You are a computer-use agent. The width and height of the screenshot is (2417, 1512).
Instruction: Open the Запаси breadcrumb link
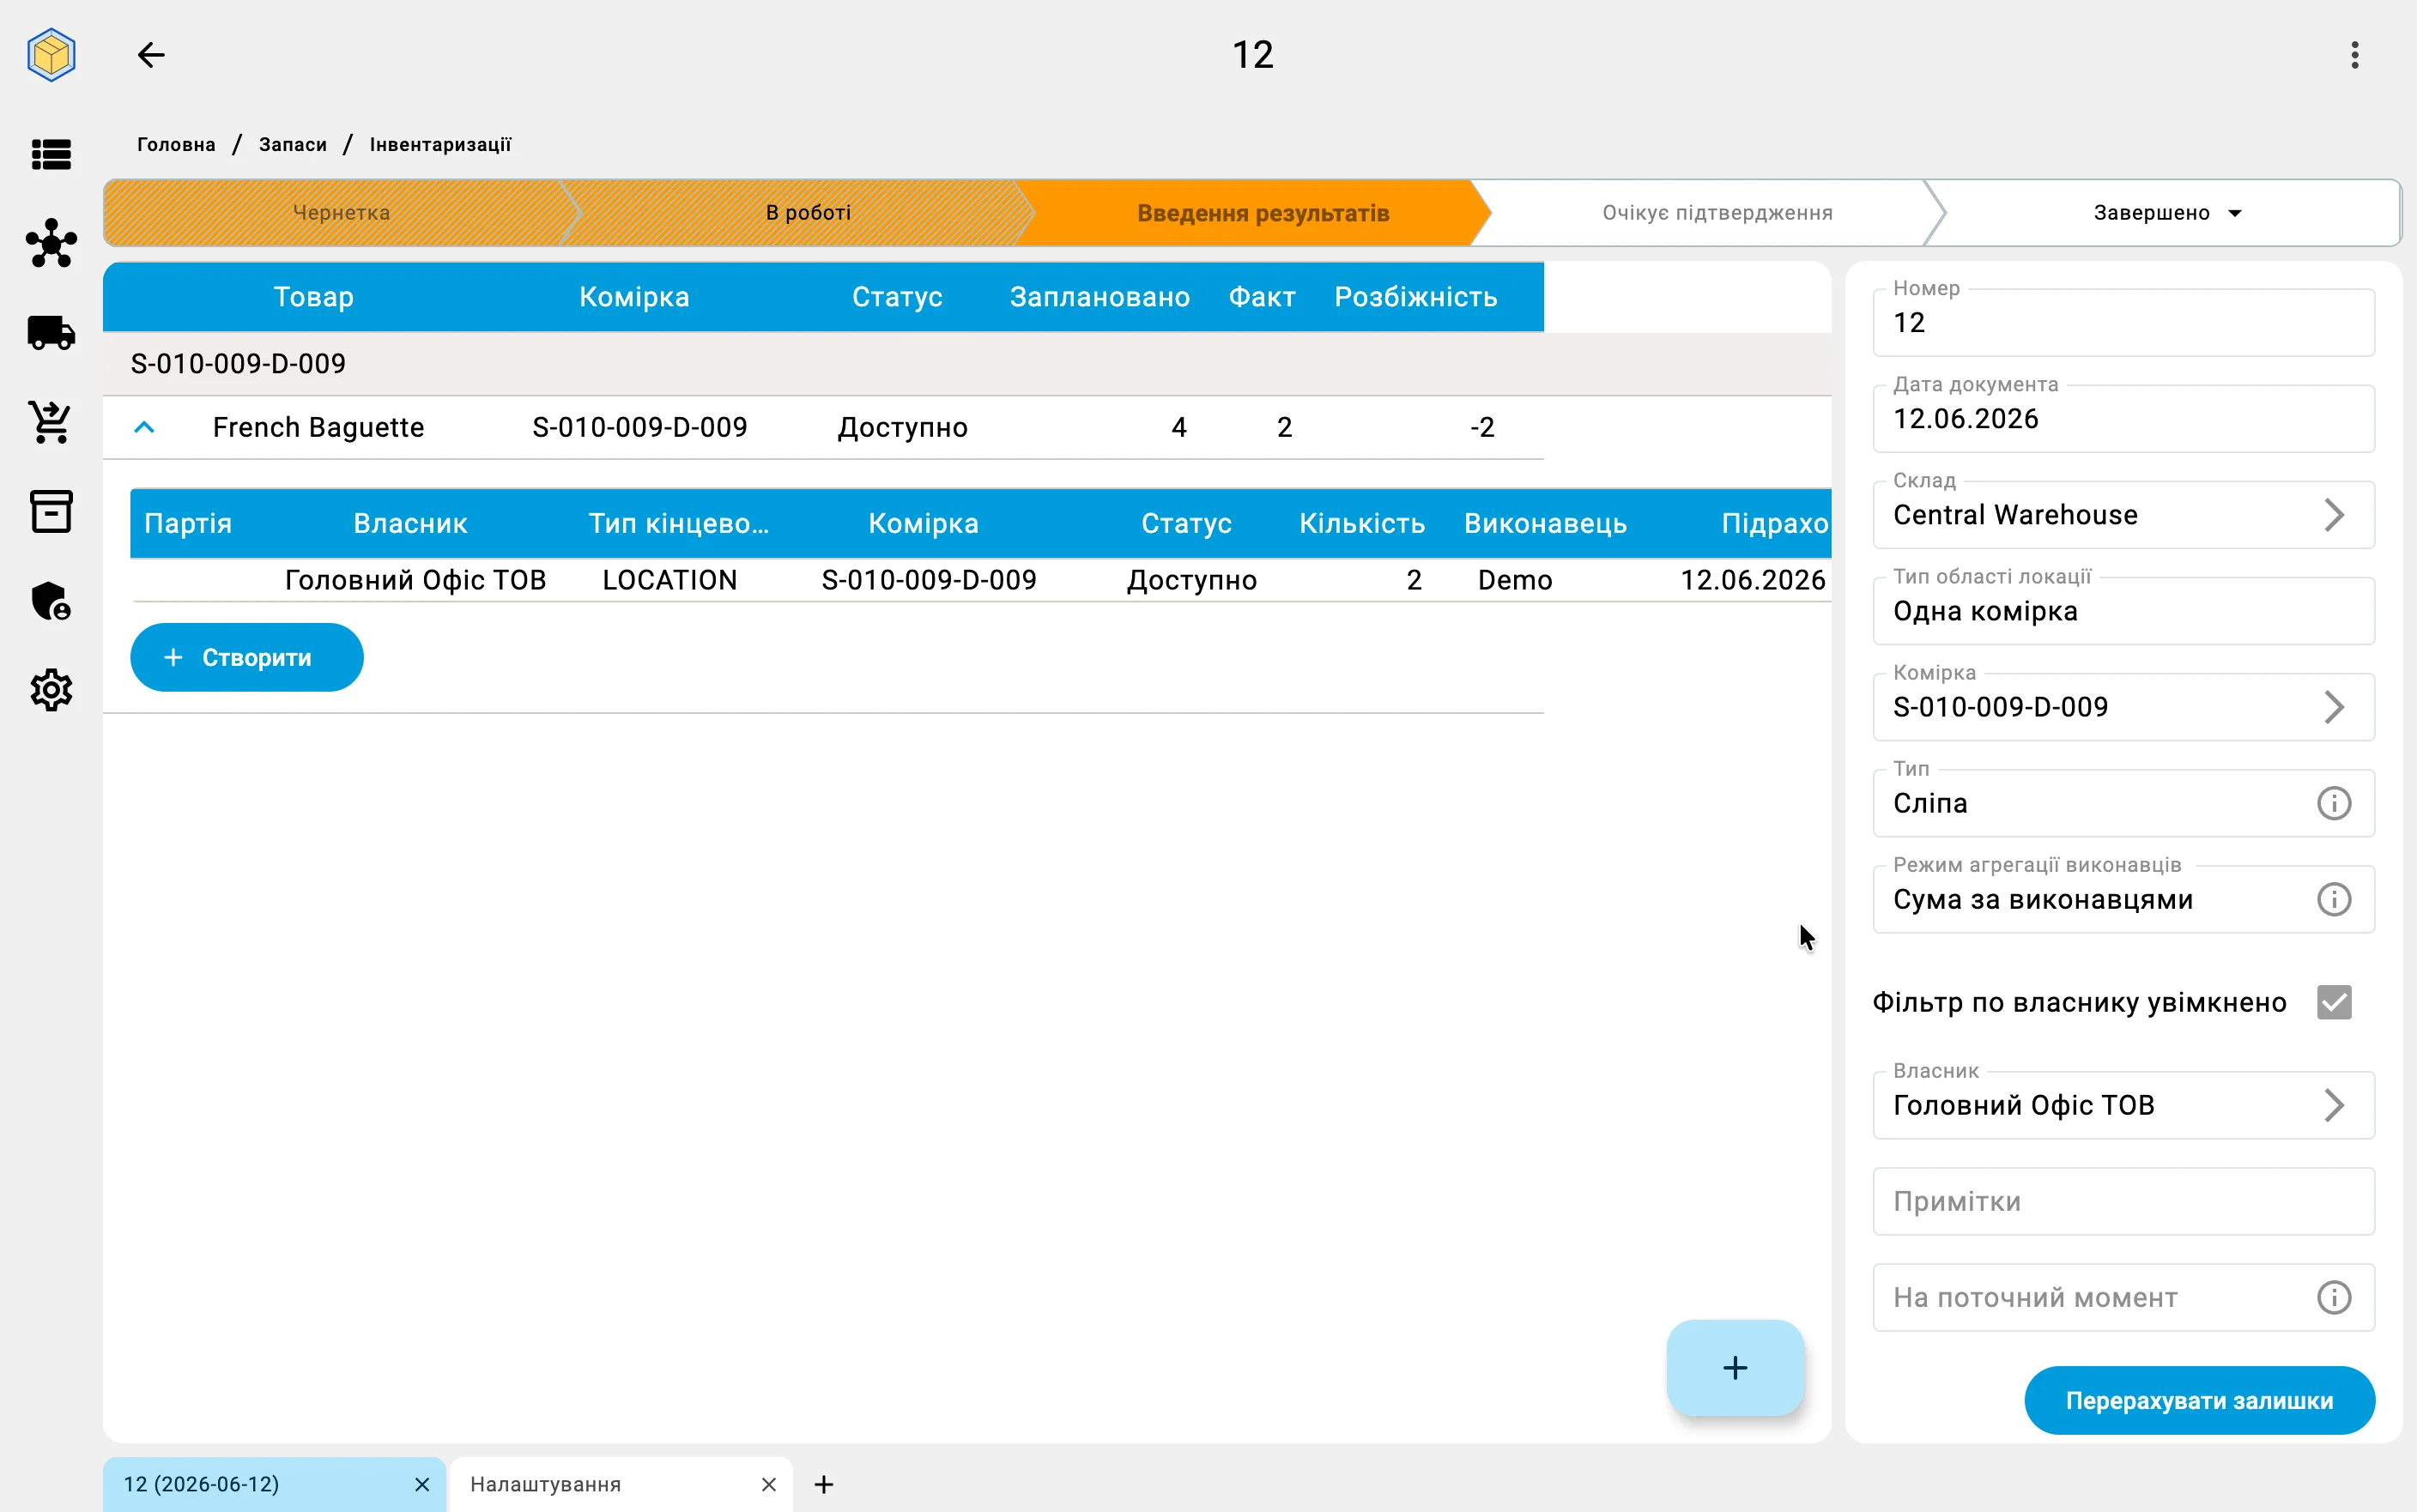[293, 144]
